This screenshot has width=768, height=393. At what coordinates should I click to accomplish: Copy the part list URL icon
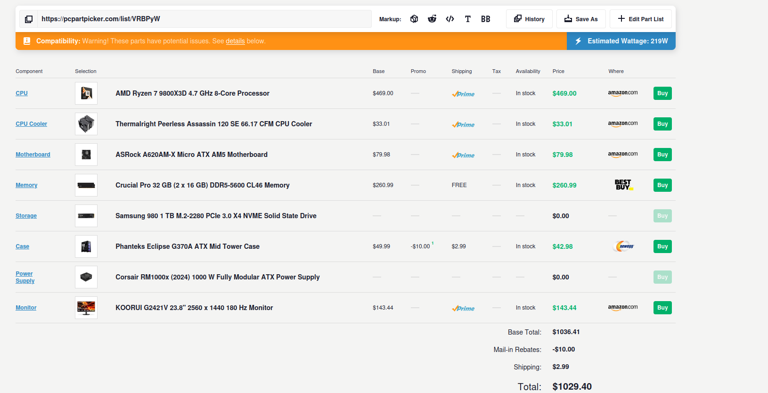click(29, 19)
